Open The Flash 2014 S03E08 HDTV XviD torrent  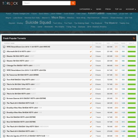(20, 103)
